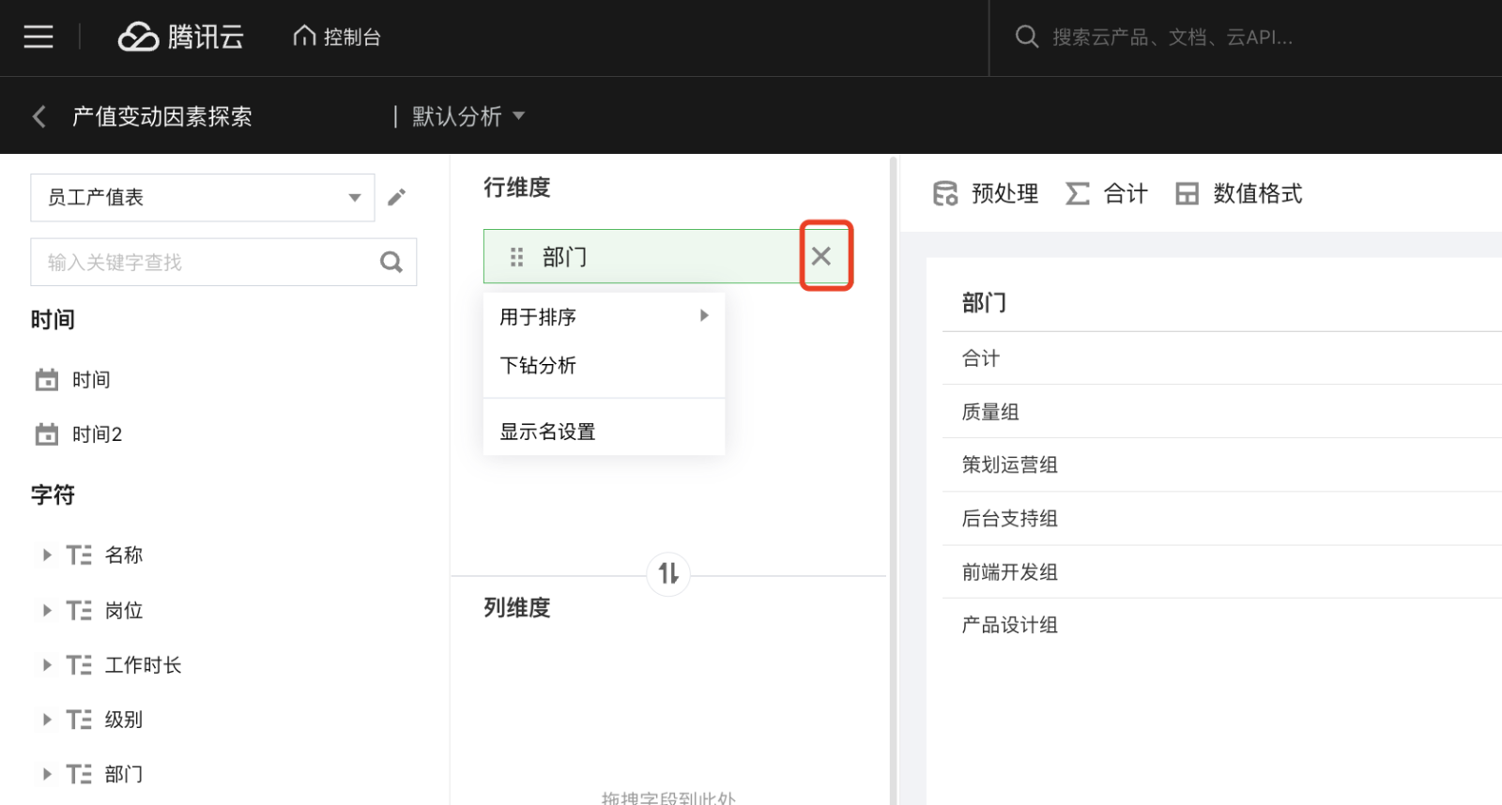
Task: Edit the dataset with the pencil icon
Action: pyautogui.click(x=397, y=197)
